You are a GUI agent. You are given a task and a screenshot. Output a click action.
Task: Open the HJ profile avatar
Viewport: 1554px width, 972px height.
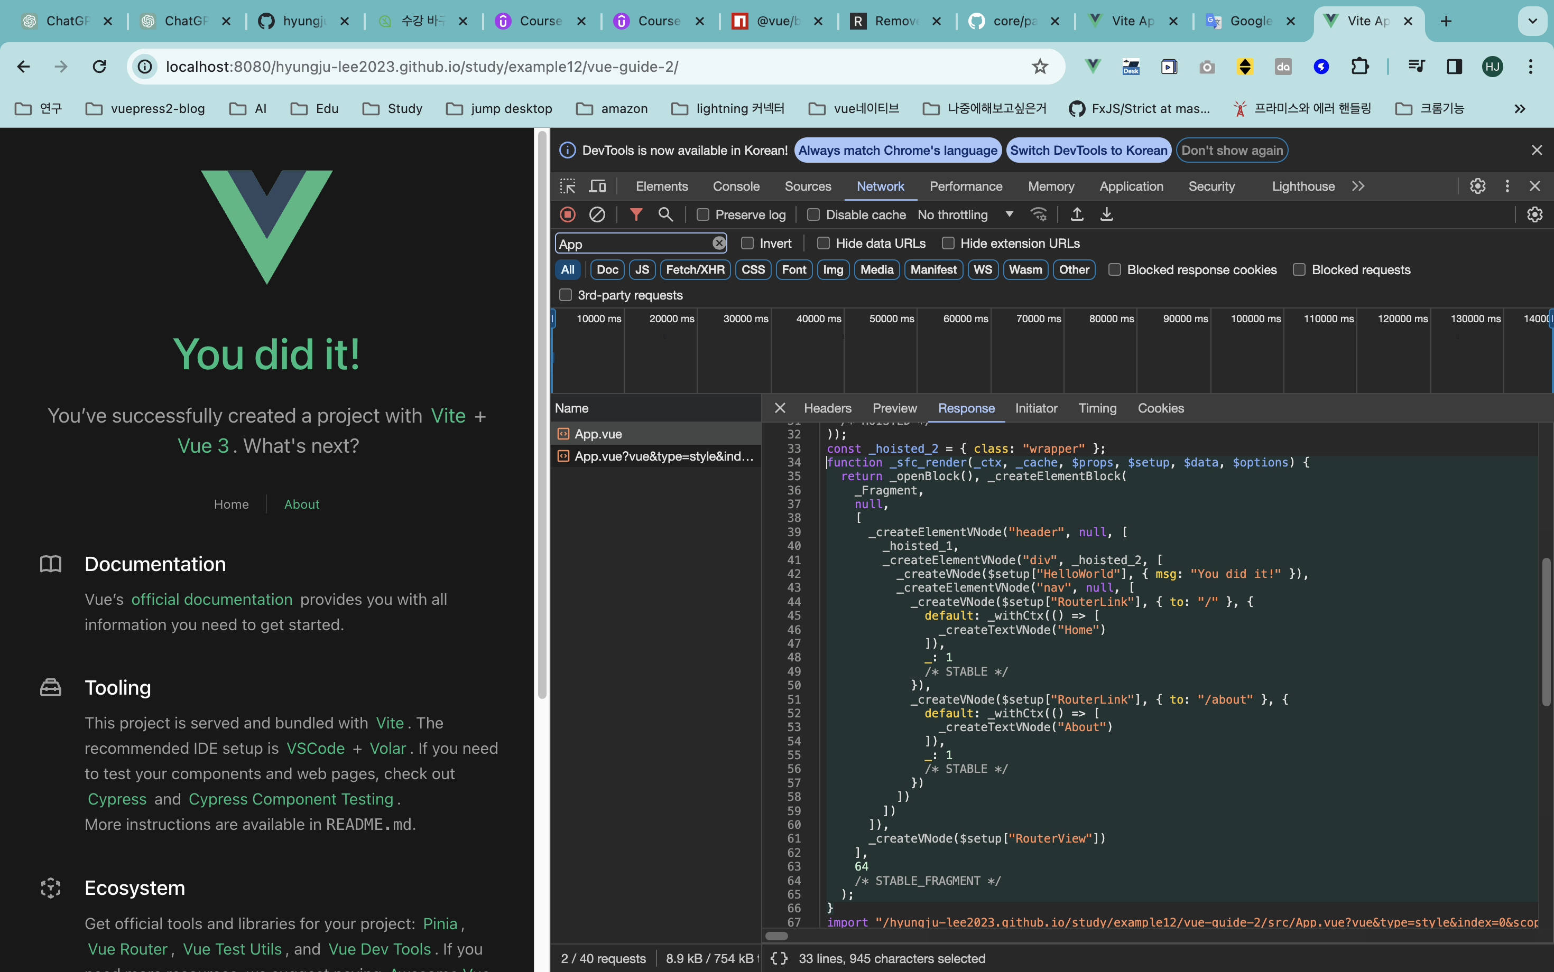point(1492,66)
